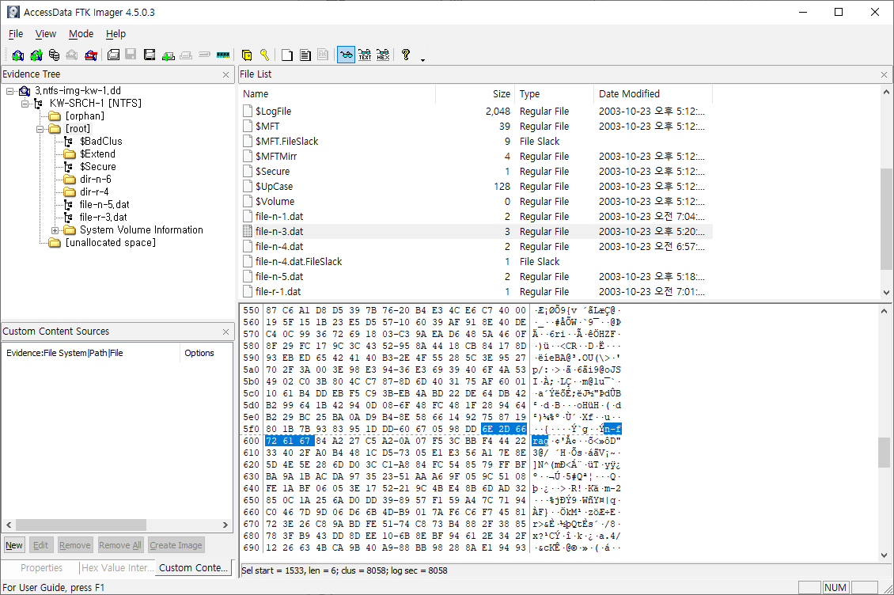The height and width of the screenshot is (595, 894).
Task: Open the Help menu
Action: point(116,34)
